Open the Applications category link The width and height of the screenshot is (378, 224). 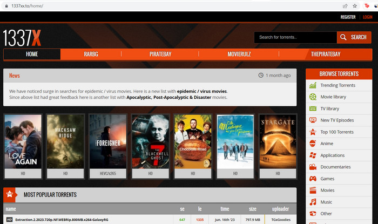pos(333,155)
